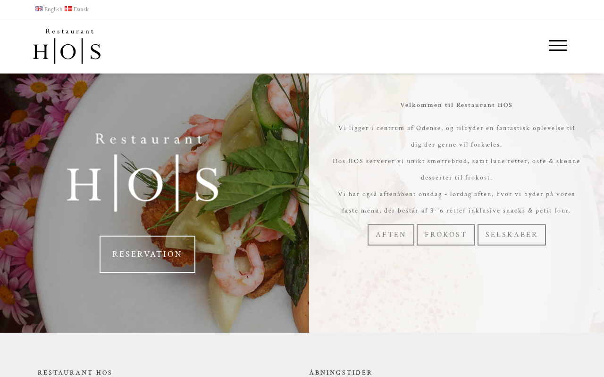Viewport: 604px width, 377px height.
Task: Click the ÅBNINGSTIDER heading
Action: [x=341, y=373]
